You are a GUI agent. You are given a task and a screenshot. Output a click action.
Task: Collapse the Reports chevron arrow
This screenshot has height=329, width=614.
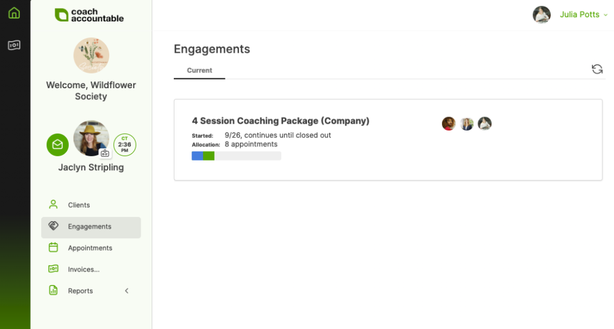126,290
